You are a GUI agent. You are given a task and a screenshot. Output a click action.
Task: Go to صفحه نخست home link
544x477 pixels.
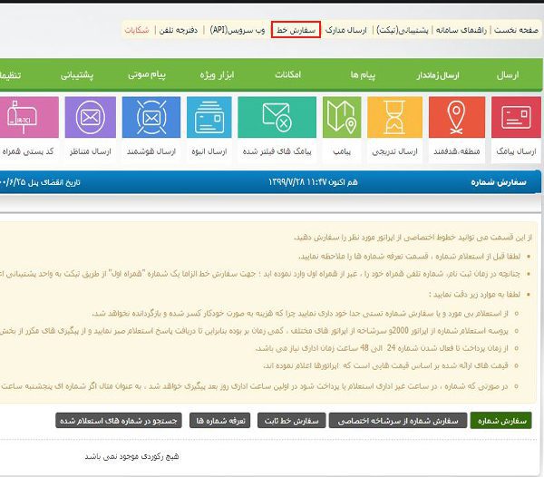[516, 30]
